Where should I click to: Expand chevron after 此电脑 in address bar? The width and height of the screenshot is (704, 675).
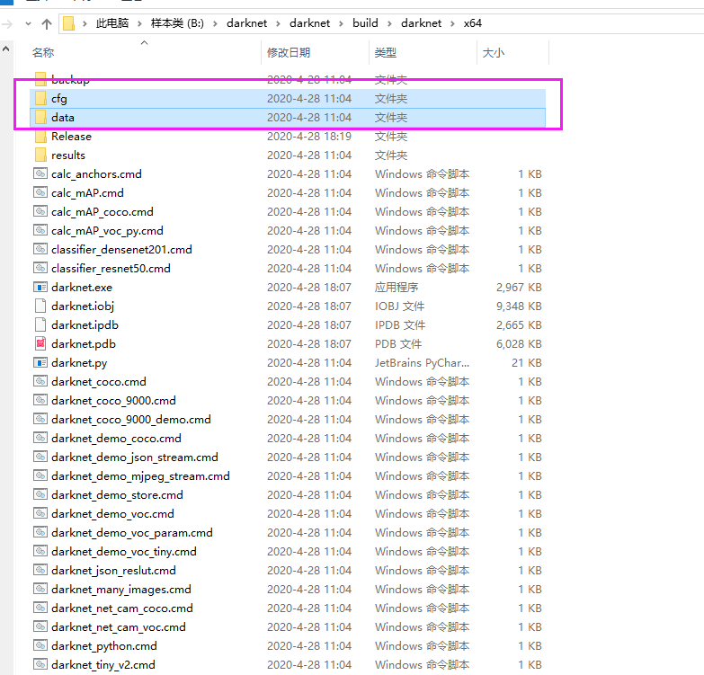click(x=139, y=23)
